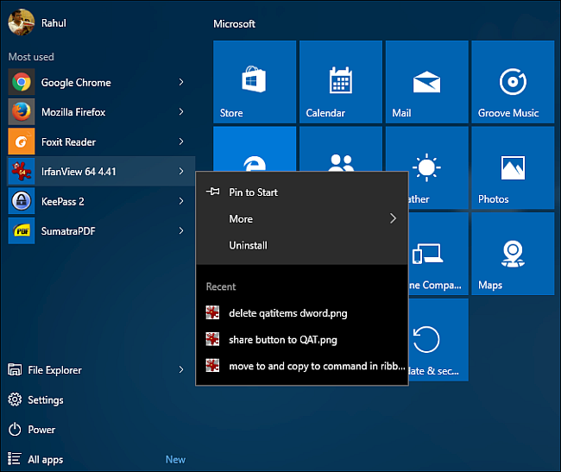The height and width of the screenshot is (472, 561).
Task: Open recent file delete qatitems dword.png
Action: [287, 313]
